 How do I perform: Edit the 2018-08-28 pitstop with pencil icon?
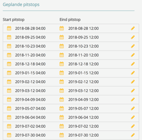click(x=133, y=28)
